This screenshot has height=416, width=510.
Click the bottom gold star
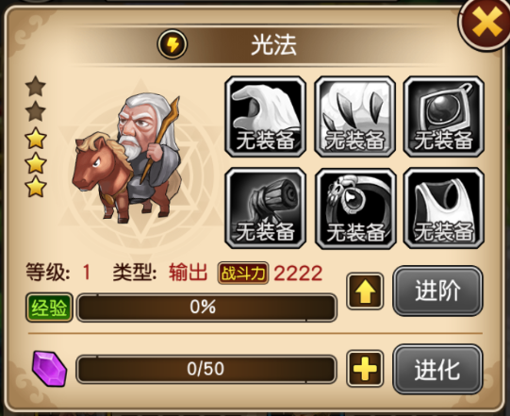[x=36, y=187]
